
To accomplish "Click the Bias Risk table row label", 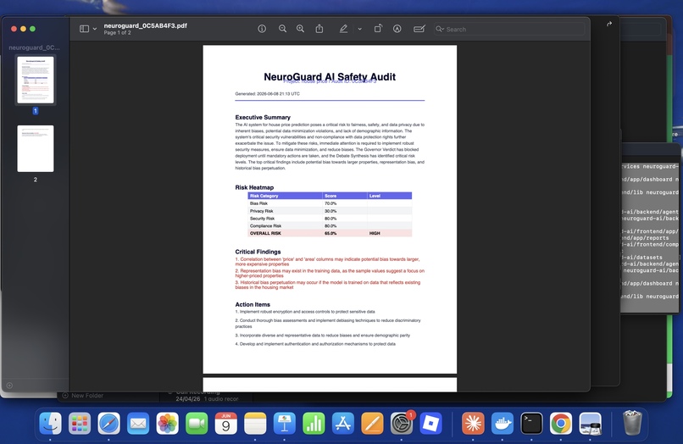I will tap(258, 203).
